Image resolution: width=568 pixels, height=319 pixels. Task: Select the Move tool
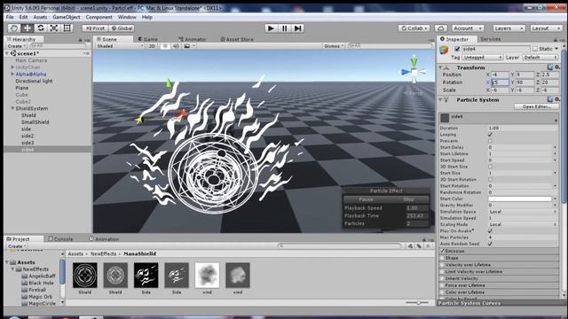pyautogui.click(x=28, y=28)
